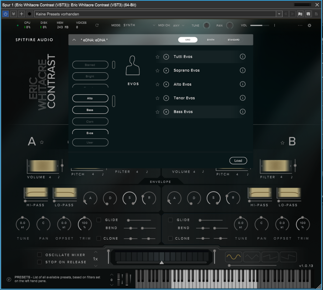323x290 pixels.
Task: Switch to the STANDARD view tab
Action: [x=233, y=40]
